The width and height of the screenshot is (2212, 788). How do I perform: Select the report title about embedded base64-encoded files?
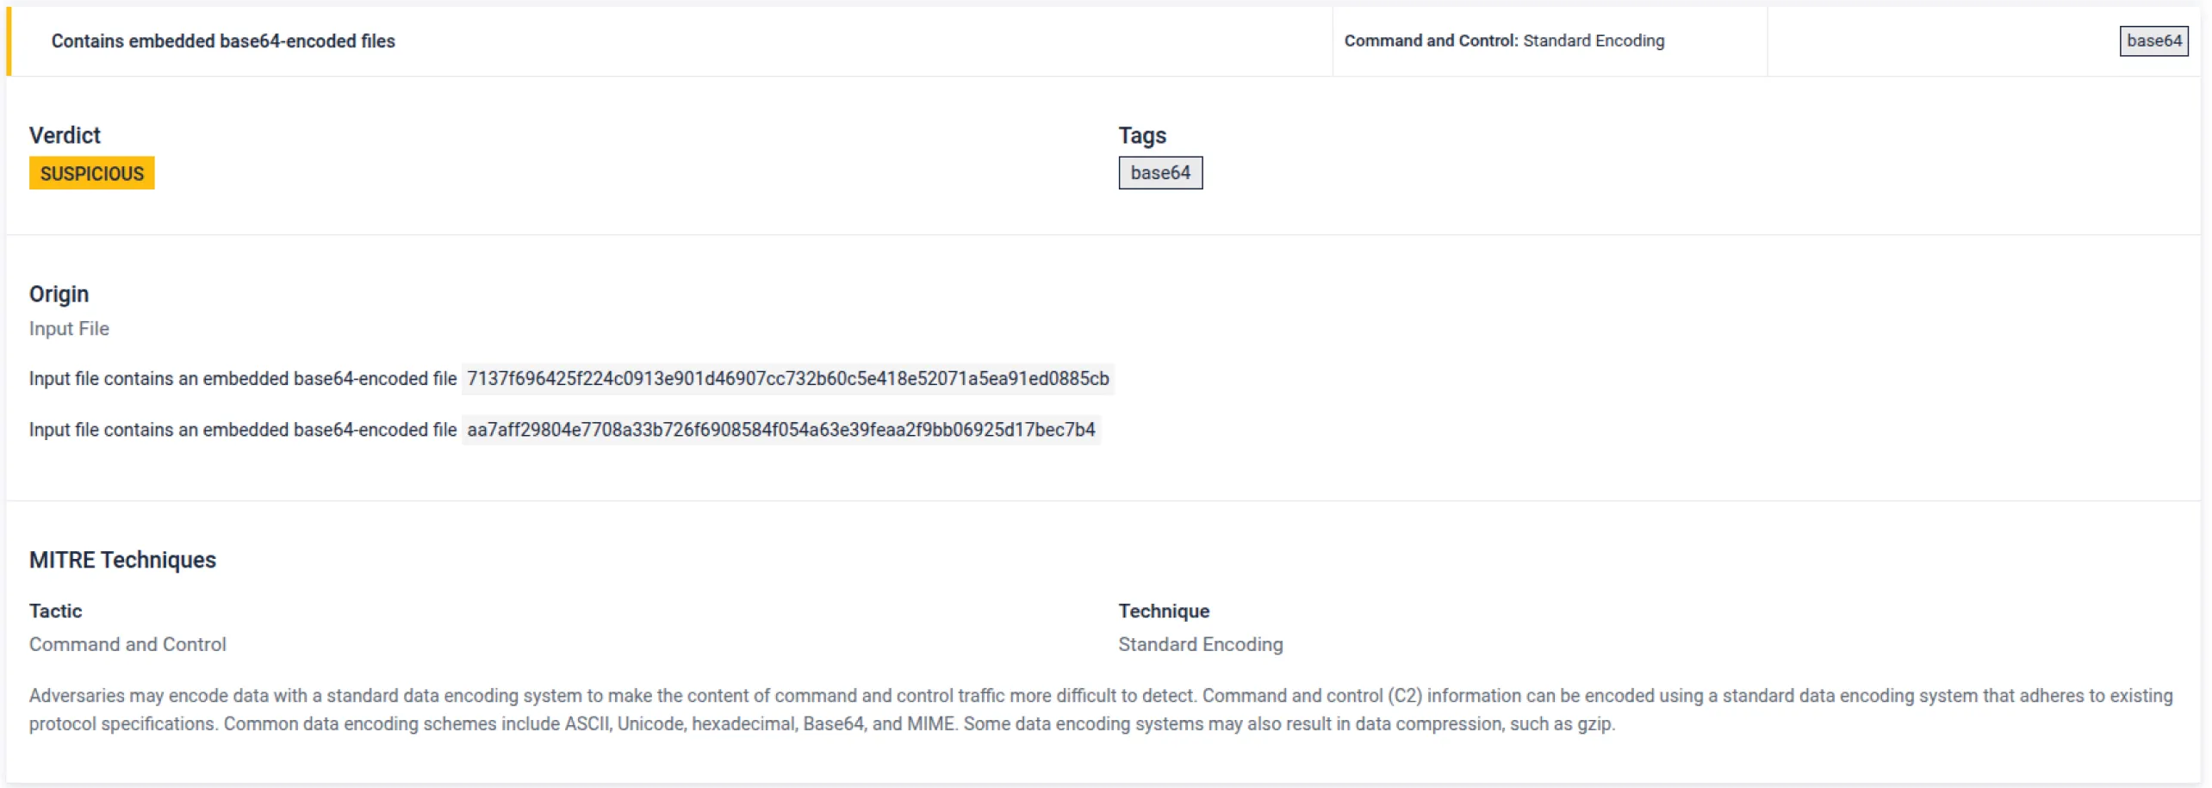point(223,40)
